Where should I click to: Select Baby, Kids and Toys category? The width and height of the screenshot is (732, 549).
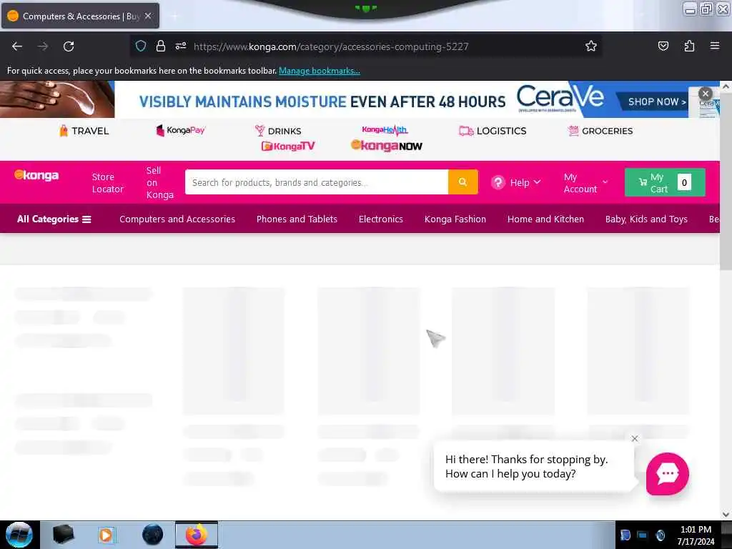coord(646,219)
